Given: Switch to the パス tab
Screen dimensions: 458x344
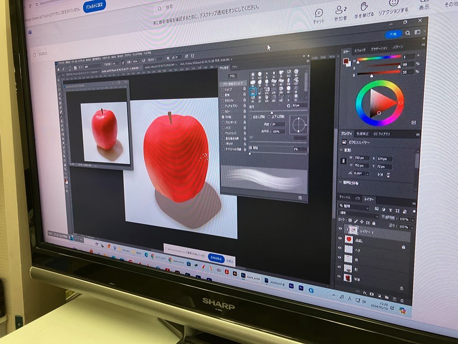Looking at the screenshot, I should click(357, 198).
